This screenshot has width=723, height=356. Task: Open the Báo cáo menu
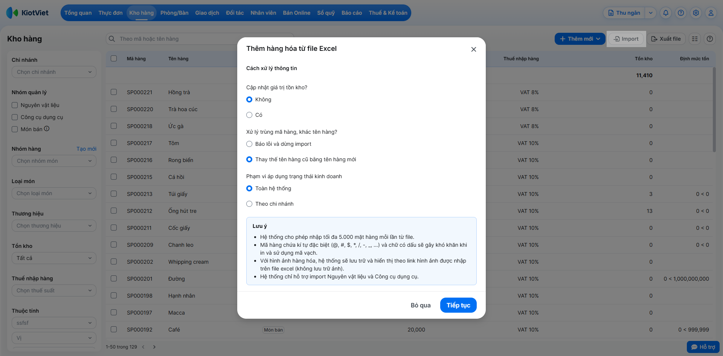pos(351,13)
